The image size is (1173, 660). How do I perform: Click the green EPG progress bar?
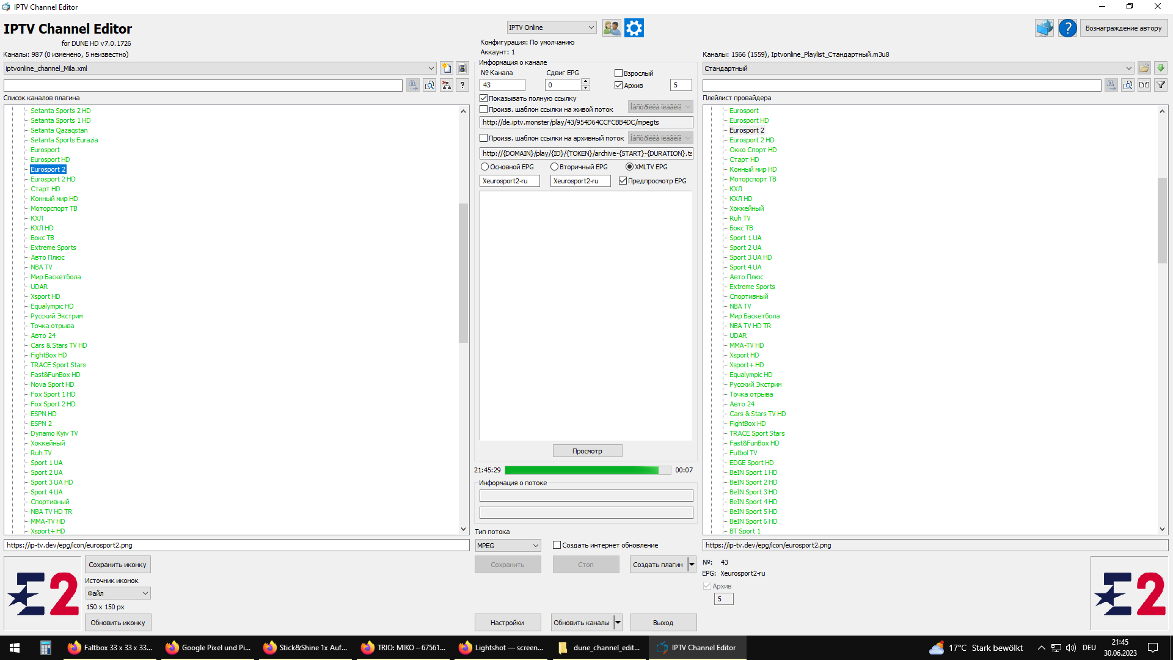click(x=588, y=470)
